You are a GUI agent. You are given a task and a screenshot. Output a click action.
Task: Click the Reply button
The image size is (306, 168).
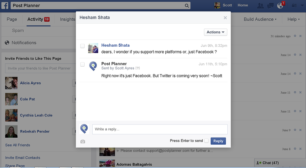tap(218, 141)
